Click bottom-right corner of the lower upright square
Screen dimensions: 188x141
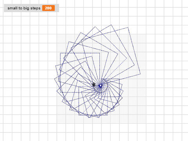(x=107, y=115)
